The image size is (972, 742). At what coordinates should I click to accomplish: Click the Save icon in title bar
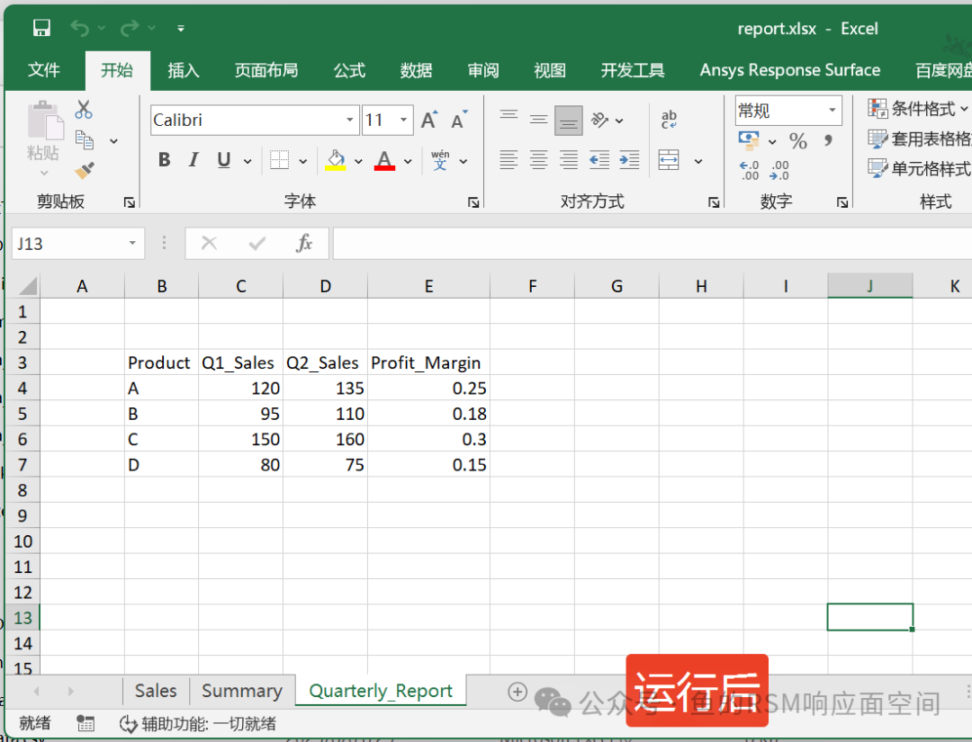tap(41, 28)
